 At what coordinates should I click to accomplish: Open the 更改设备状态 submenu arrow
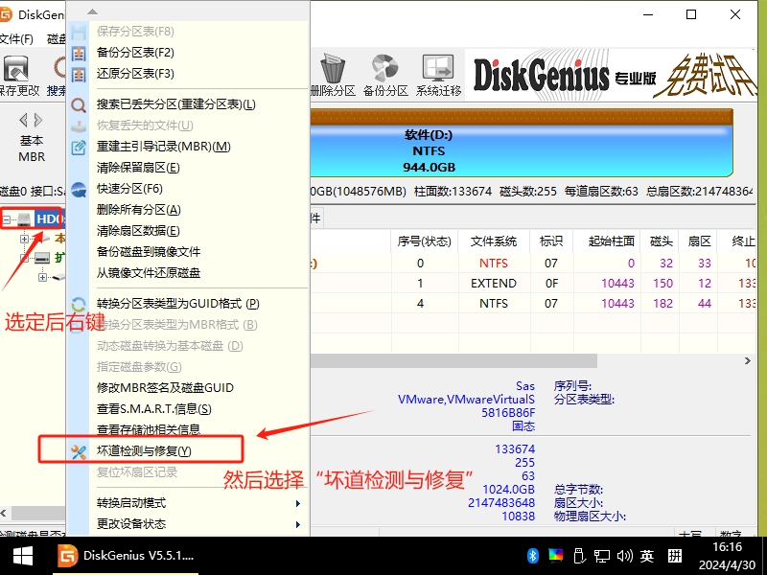[x=298, y=524]
